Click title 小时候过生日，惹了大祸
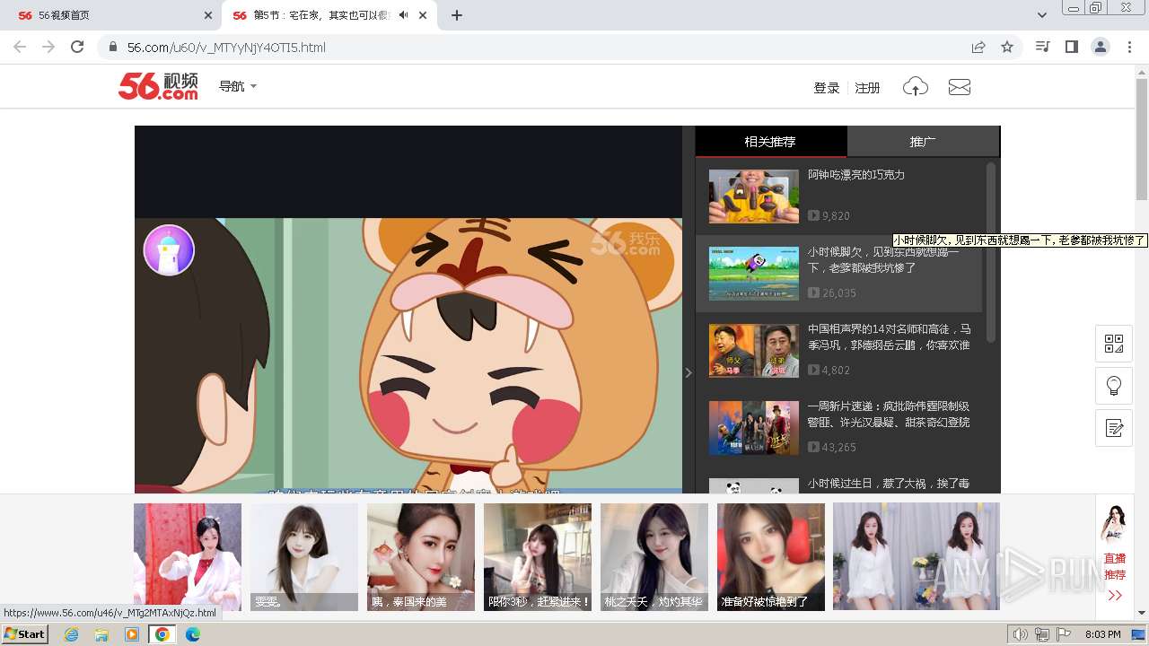 (x=889, y=484)
